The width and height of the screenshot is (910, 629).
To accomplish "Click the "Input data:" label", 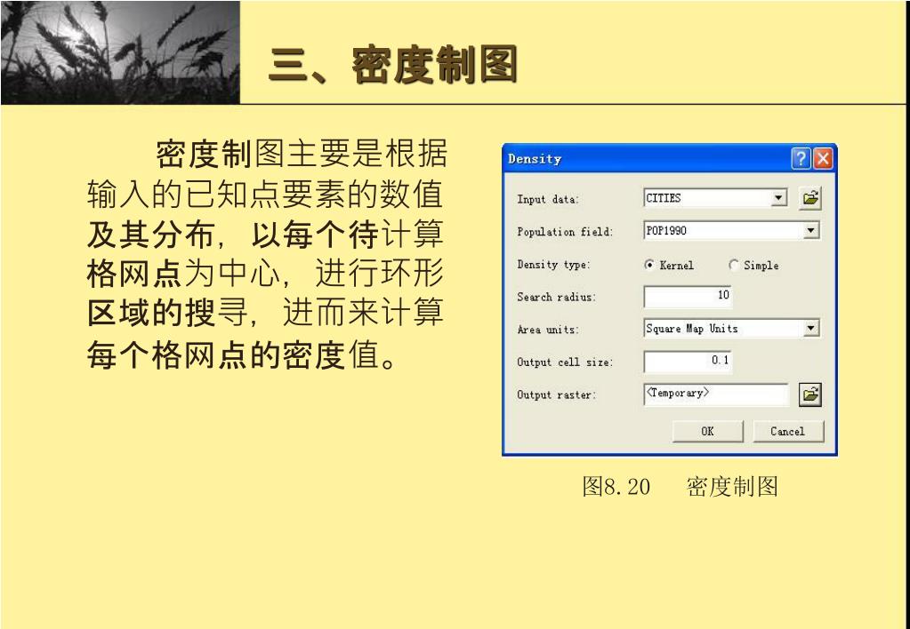I will click(548, 199).
